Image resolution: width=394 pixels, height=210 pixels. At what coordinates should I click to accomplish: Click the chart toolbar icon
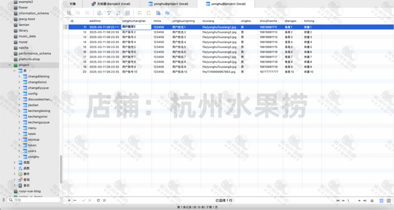(x=167, y=13)
